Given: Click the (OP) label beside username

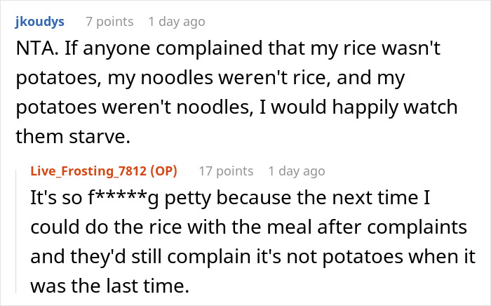Looking at the screenshot, I should 163,171.
